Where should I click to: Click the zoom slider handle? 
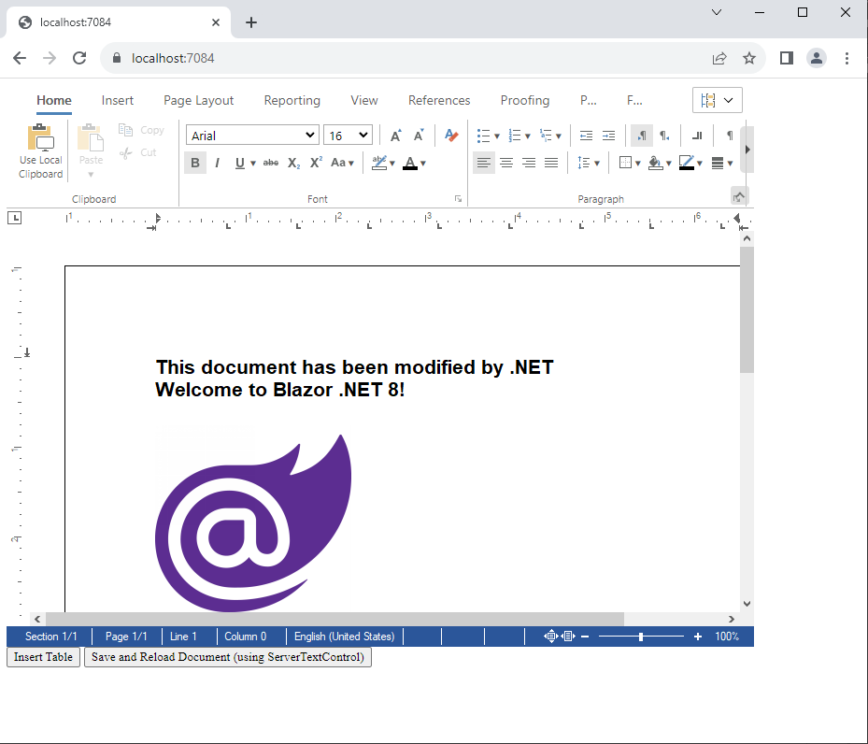pos(640,637)
